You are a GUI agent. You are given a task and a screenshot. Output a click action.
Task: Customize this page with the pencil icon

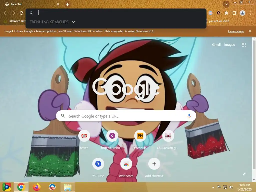coord(244,174)
